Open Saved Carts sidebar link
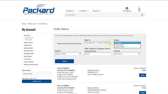Screen dimensions: 168x94 pos(28,45)
